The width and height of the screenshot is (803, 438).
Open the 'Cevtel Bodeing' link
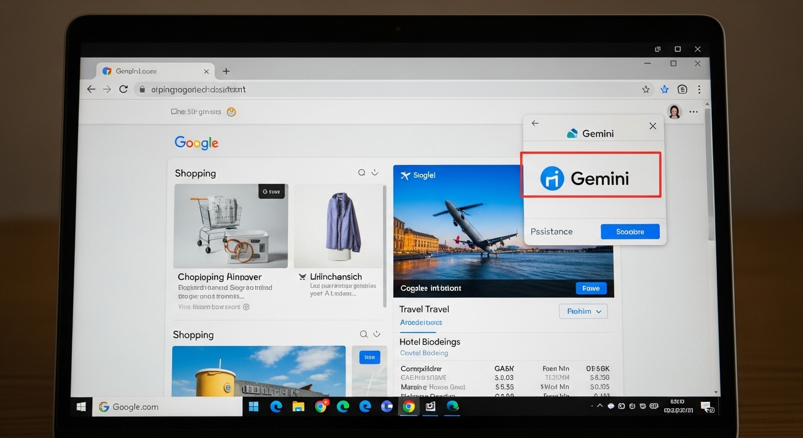tap(424, 353)
